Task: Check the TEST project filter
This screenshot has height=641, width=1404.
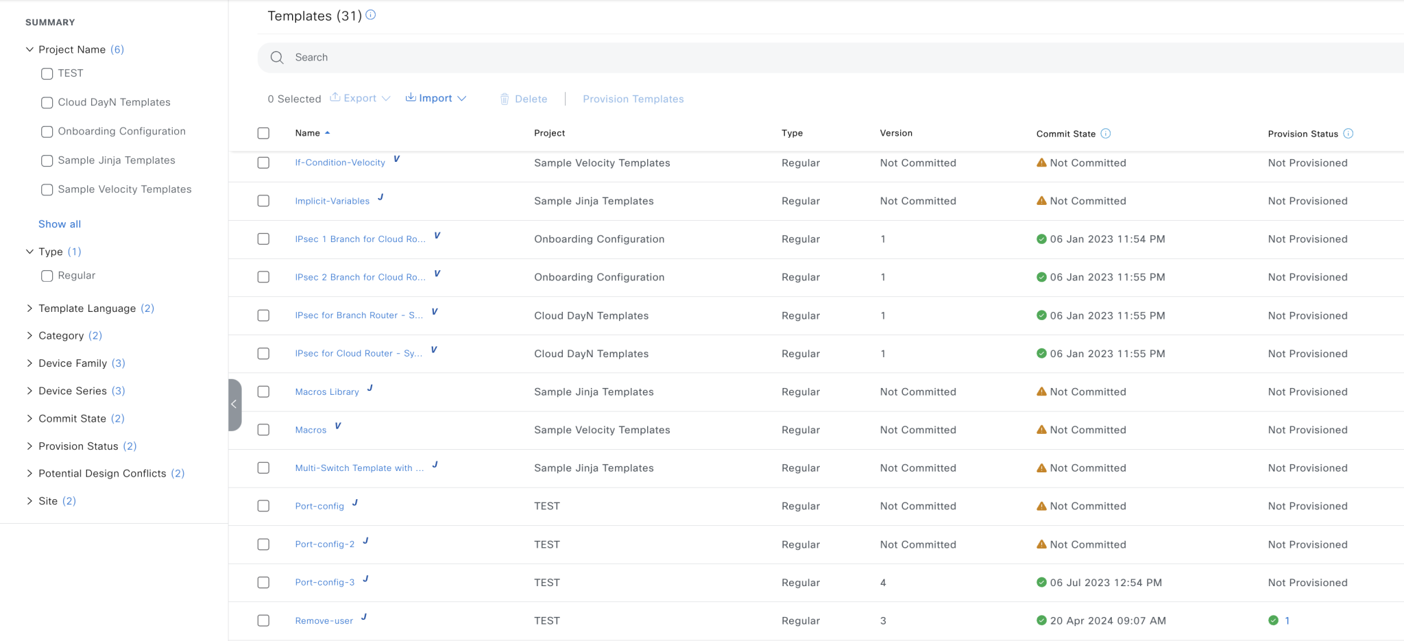Action: point(47,73)
